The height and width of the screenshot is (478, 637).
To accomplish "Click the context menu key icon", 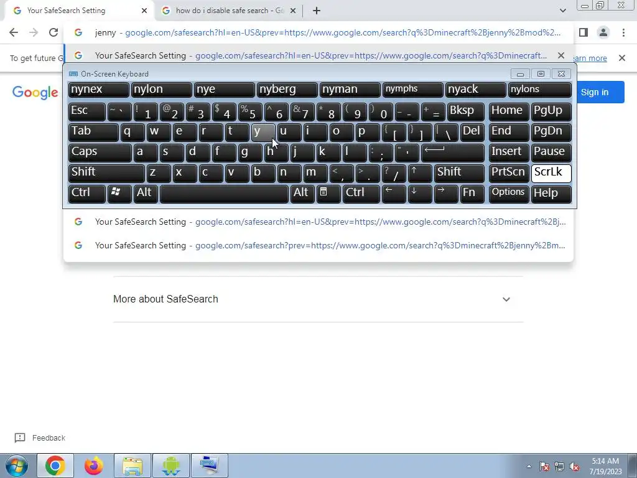I will (x=328, y=194).
